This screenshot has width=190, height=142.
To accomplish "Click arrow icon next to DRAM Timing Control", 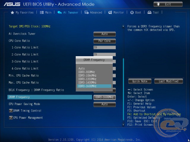I will coord(11,111).
